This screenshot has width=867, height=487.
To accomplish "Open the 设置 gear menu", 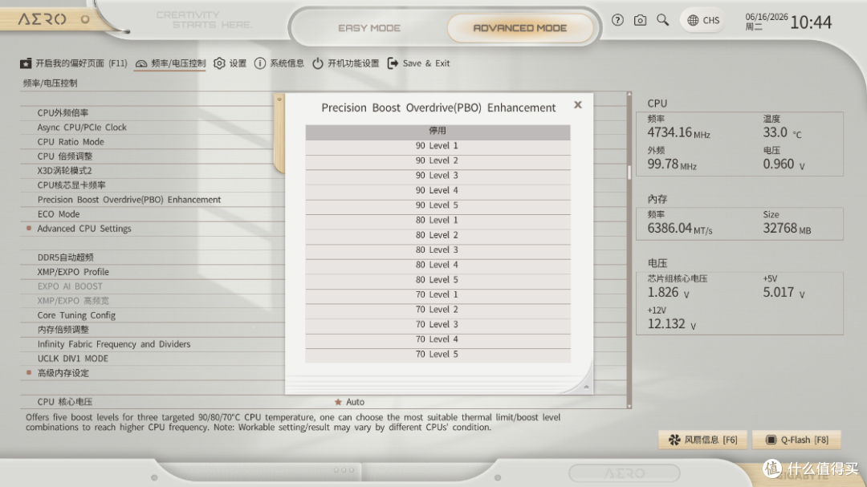I will pos(230,63).
